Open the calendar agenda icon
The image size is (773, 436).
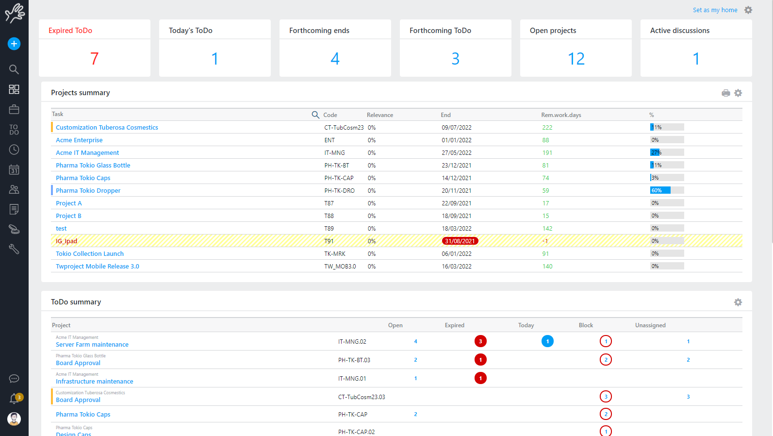pos(14,169)
